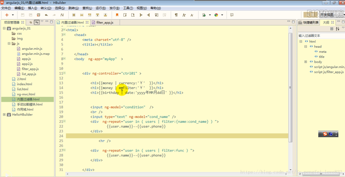The width and height of the screenshot is (345, 177).
Task: Click the outline filter text input
Action: 321,36
